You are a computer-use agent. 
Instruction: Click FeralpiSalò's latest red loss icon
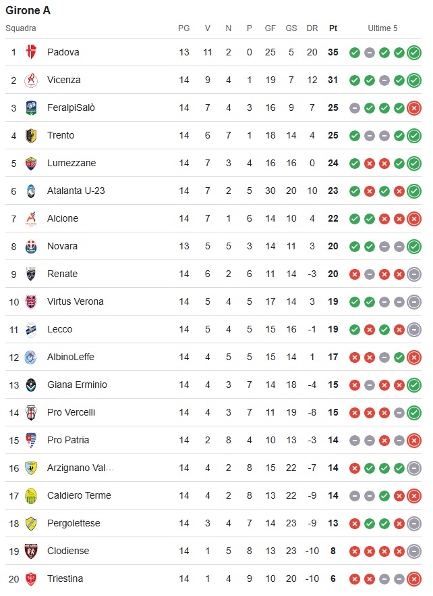(x=414, y=108)
